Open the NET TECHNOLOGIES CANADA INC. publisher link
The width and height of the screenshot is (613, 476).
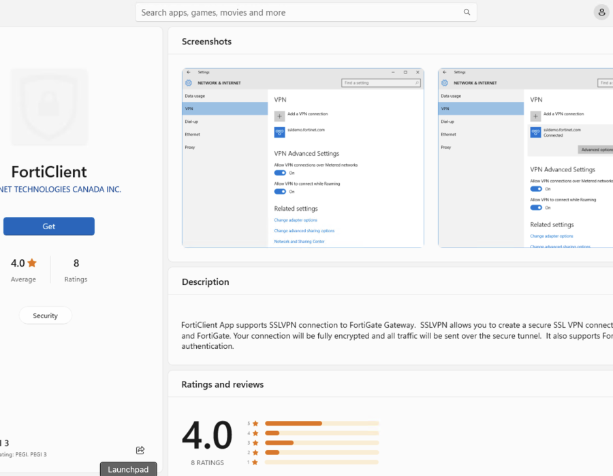(61, 189)
